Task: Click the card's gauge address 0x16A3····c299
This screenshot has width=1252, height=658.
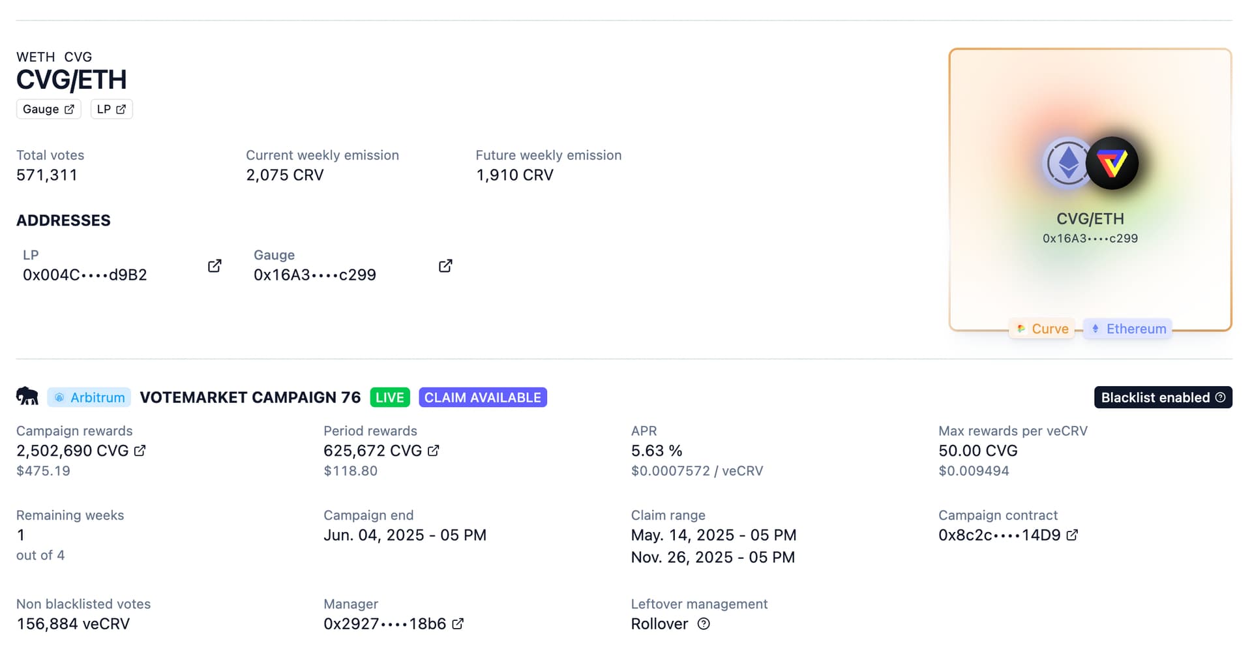Action: [x=1090, y=239]
